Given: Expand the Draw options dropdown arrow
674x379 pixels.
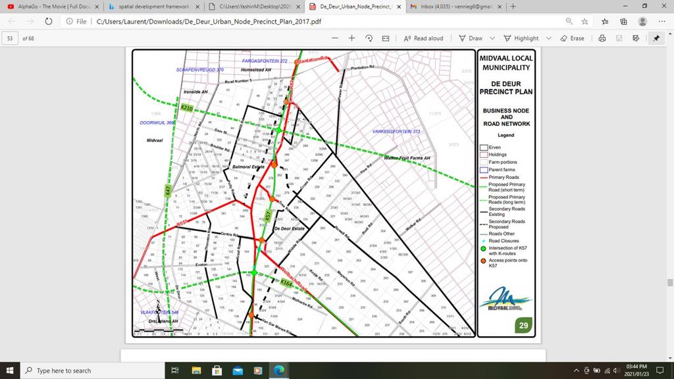Looking at the screenshot, I should pyautogui.click(x=492, y=38).
